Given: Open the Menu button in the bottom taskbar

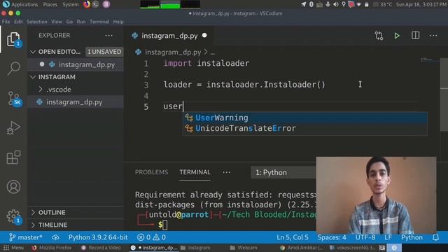Looking at the screenshot, I should [13, 248].
